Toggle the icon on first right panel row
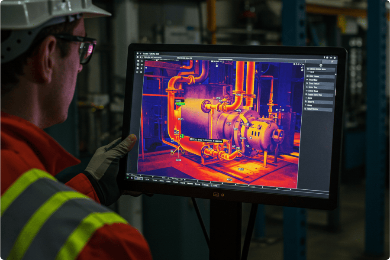Viewport: 390px width, 260px height. pyautogui.click(x=308, y=69)
